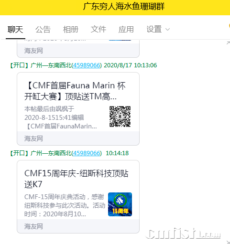This screenshot has height=244, width=230.
Task: Click the 设置 tab label
Action: tap(154, 29)
